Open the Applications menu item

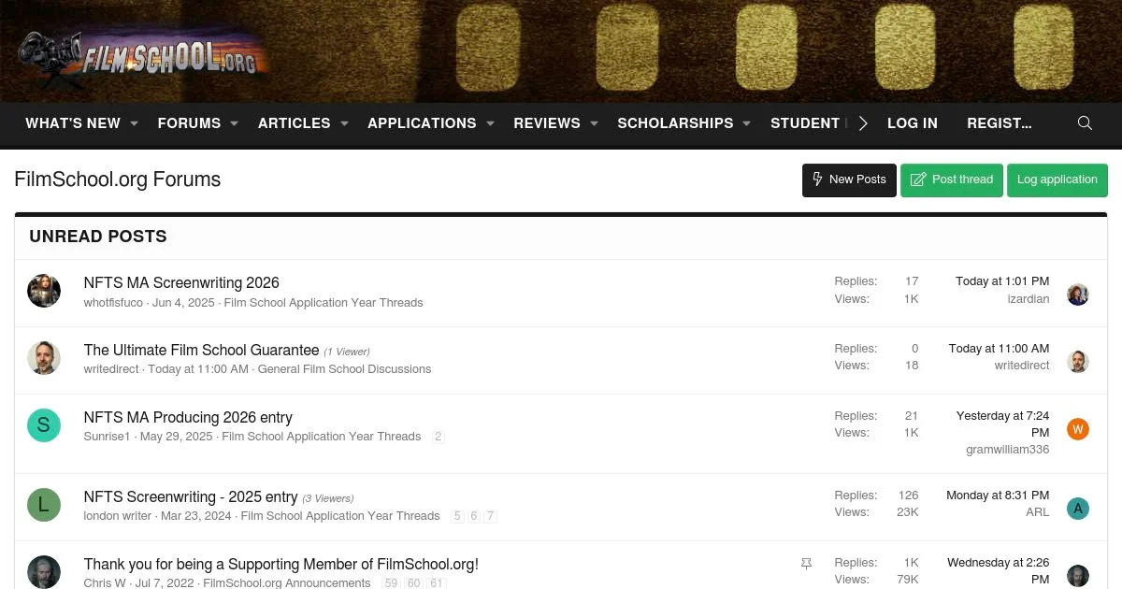(x=422, y=123)
